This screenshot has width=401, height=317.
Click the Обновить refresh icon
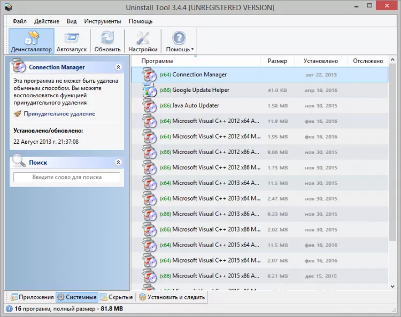[x=107, y=38]
